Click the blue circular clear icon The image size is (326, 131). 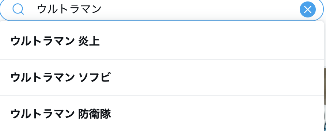coord(307,9)
